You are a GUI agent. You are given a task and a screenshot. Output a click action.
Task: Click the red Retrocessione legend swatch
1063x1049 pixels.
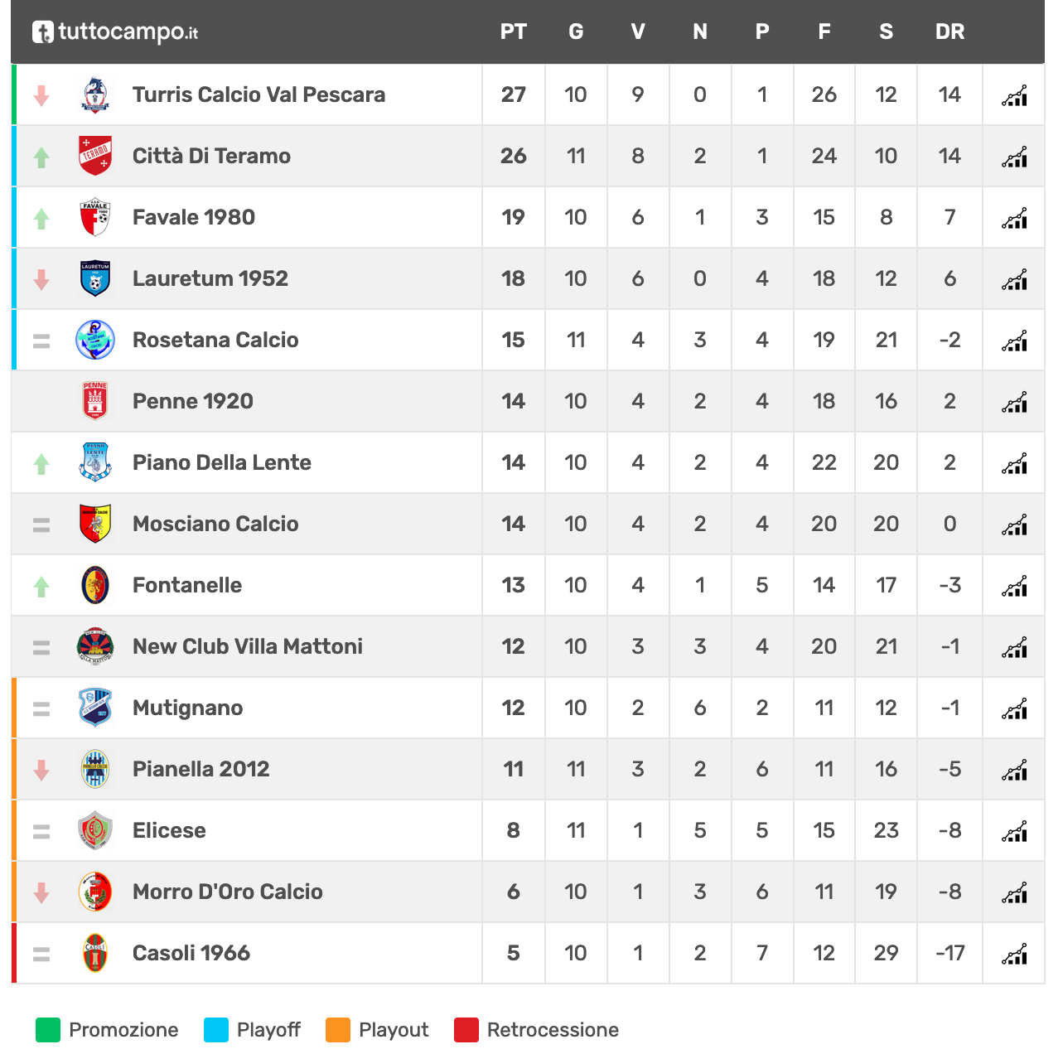click(466, 1030)
